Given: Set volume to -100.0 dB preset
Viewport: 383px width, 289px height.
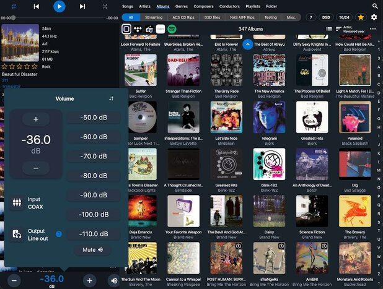Looking at the screenshot, I should pos(94,214).
